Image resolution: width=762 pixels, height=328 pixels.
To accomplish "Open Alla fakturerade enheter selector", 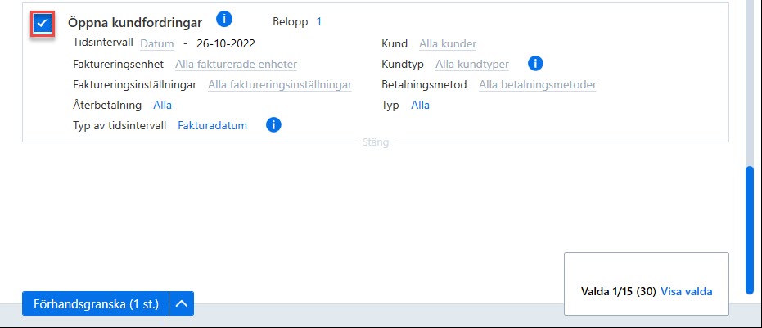I will tap(237, 64).
